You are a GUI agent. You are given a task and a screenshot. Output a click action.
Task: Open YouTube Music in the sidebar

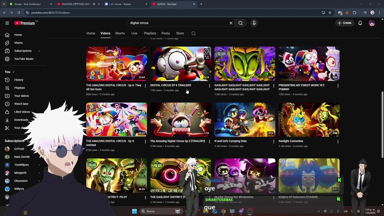pyautogui.click(x=24, y=59)
